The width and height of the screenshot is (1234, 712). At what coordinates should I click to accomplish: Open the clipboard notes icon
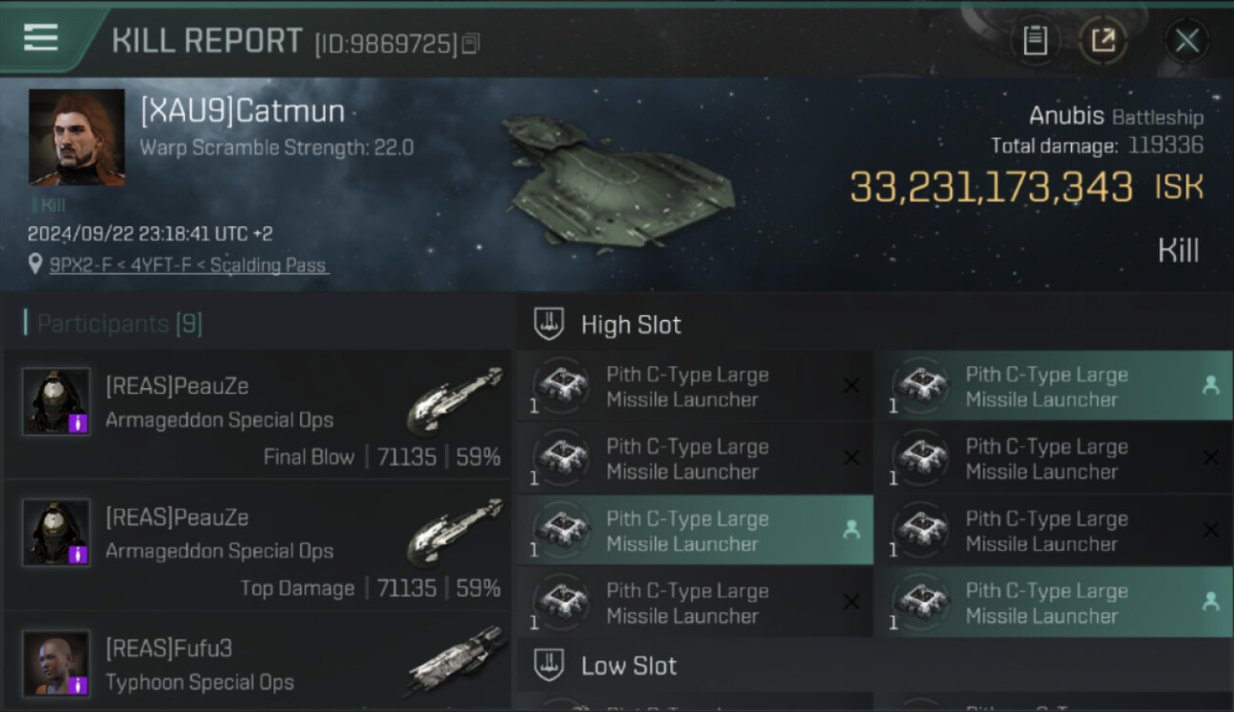1035,41
